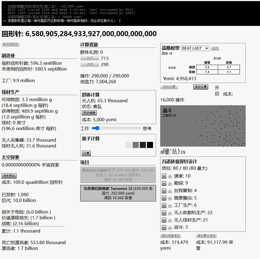This screenshot has width=260, height=259.
Task: Click the 制作回形针 make paperclip button
Action: point(10,44)
